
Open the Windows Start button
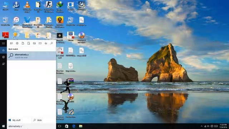[x=3, y=126]
